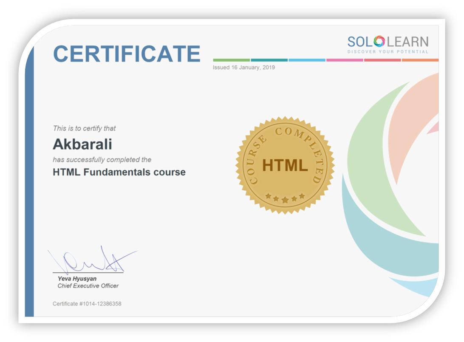Click the orange segment of the color bar
The image size is (464, 342).
click(420, 60)
